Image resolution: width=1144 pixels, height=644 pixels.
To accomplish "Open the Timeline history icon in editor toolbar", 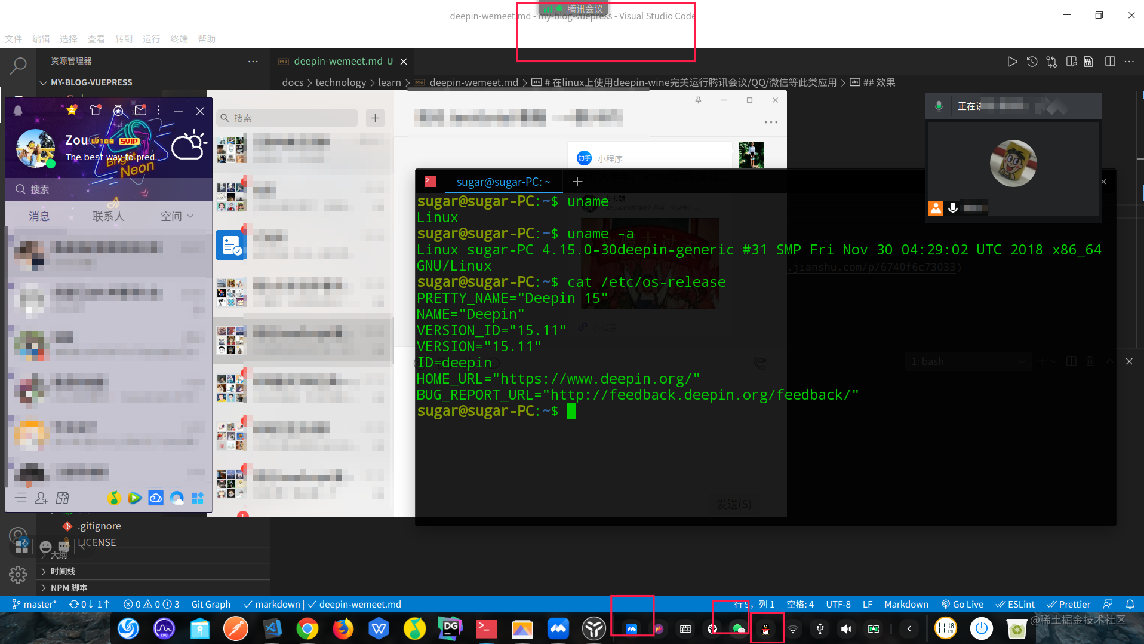I will coord(1032,61).
